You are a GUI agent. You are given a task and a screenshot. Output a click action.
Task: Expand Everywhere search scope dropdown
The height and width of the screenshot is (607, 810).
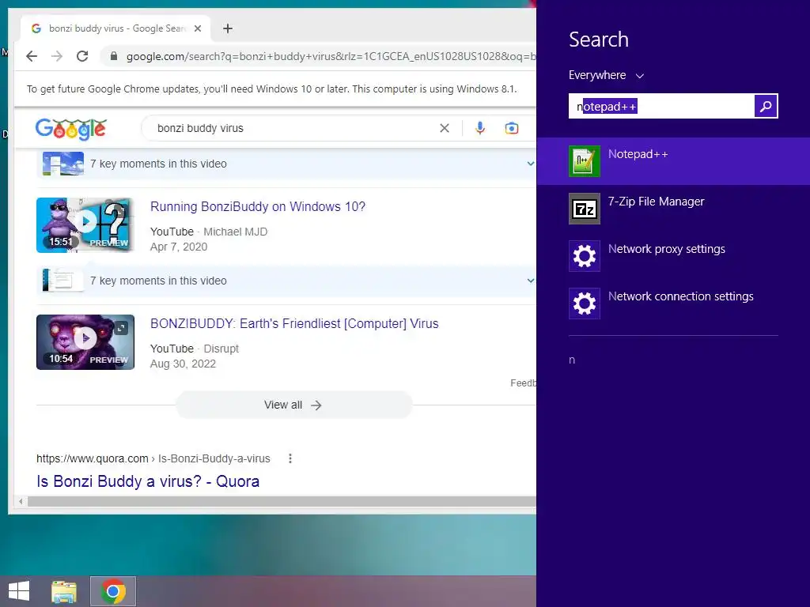tap(607, 75)
